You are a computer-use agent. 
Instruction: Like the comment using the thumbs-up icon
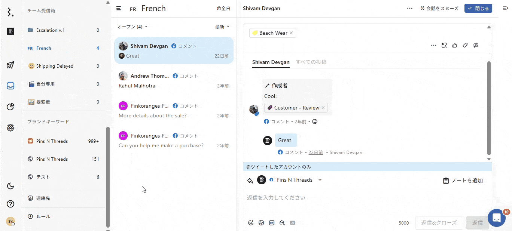pyautogui.click(x=455, y=45)
